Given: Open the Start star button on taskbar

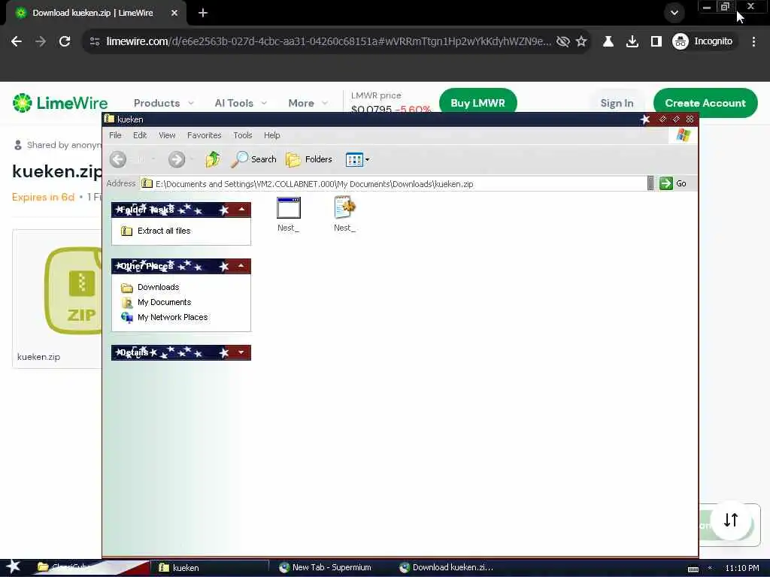Looking at the screenshot, I should click(x=14, y=566).
